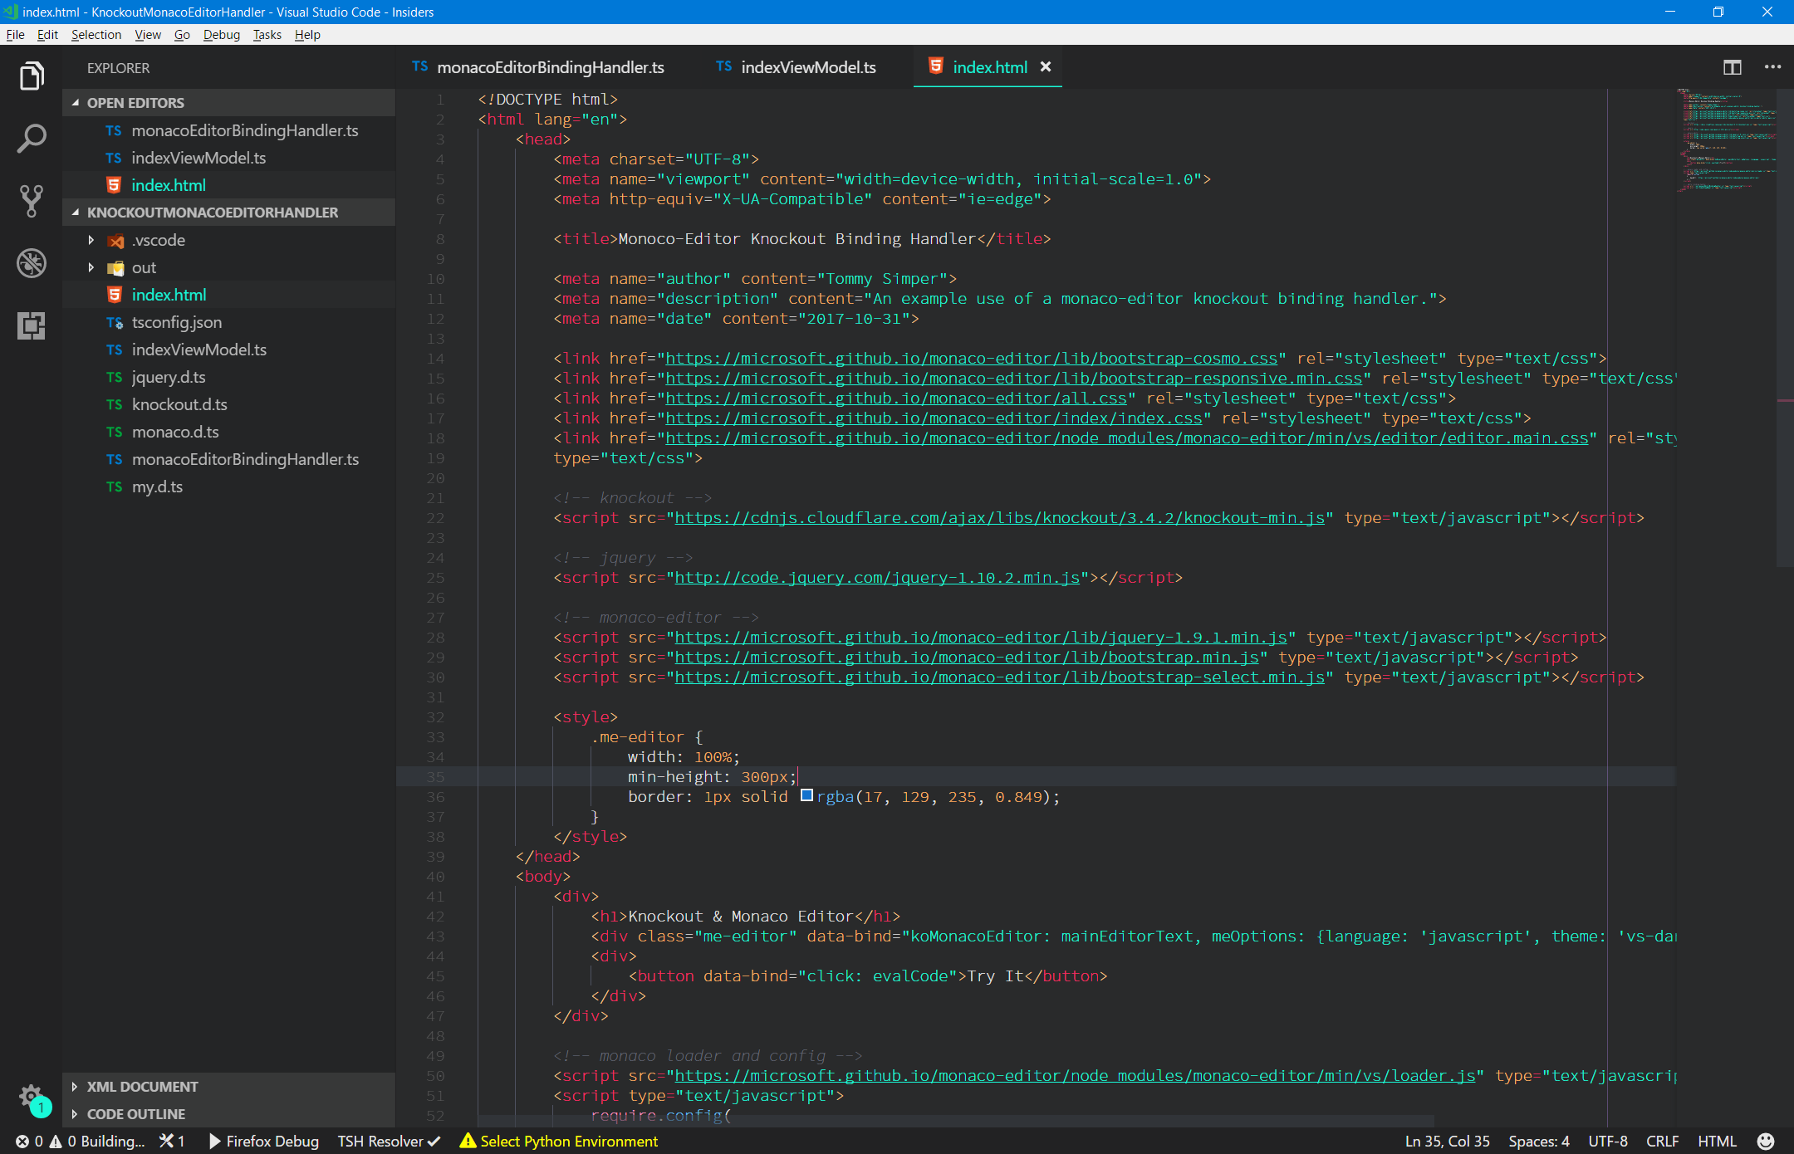Image resolution: width=1794 pixels, height=1154 pixels.
Task: Open tsconfig.json in the explorer
Action: click(x=176, y=322)
